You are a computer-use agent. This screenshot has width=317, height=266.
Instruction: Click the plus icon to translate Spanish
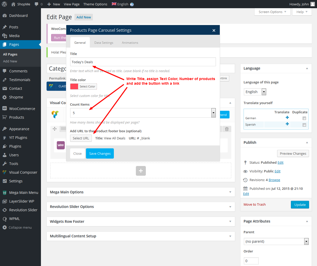[287, 124]
